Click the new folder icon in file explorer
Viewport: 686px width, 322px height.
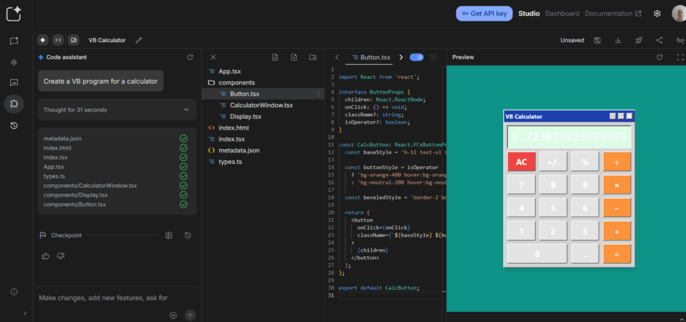pyautogui.click(x=312, y=57)
